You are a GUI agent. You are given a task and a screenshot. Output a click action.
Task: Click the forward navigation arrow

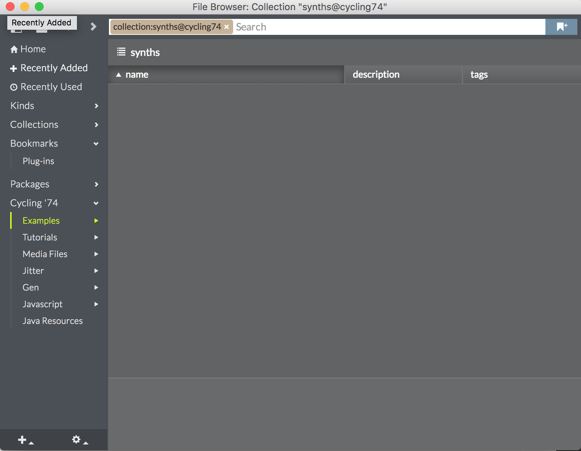click(x=93, y=27)
